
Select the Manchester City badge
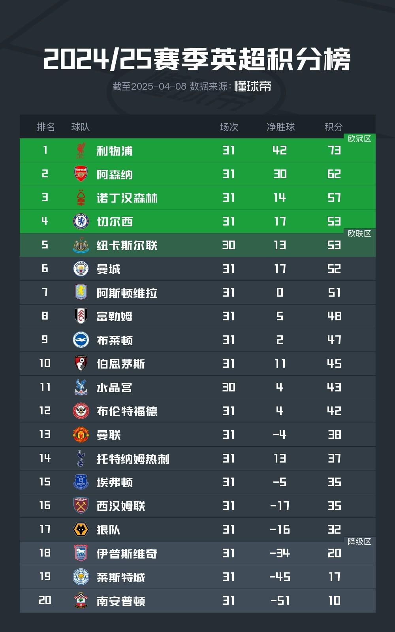[x=81, y=269]
